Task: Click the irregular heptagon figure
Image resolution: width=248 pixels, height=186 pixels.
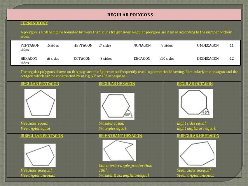Action: (x=197, y=153)
